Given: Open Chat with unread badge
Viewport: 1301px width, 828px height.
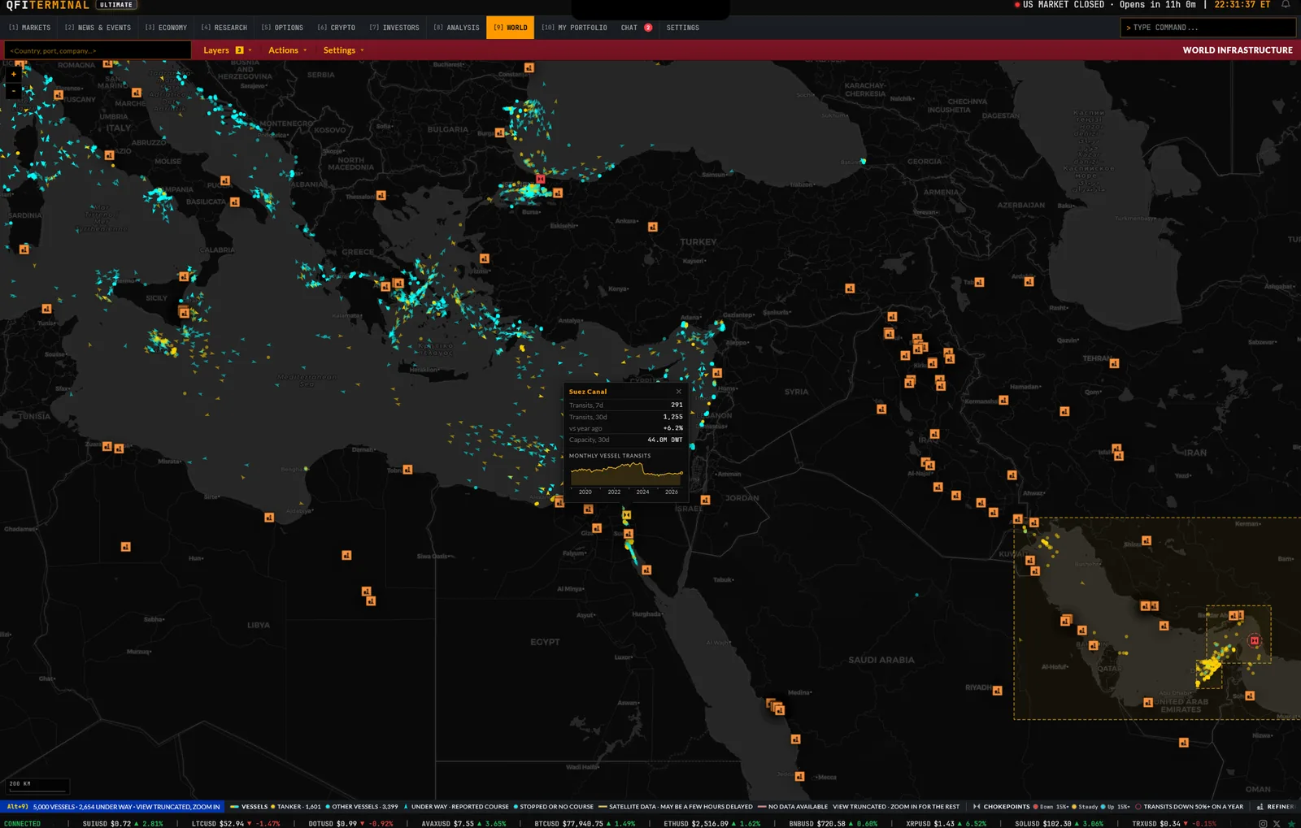Looking at the screenshot, I should [x=637, y=28].
